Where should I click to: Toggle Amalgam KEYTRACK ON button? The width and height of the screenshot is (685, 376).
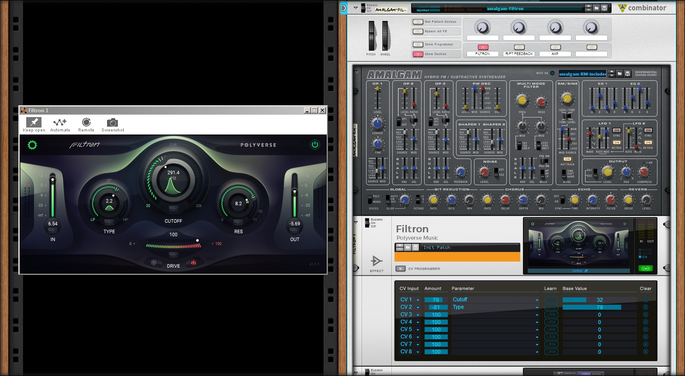pyautogui.click(x=567, y=159)
